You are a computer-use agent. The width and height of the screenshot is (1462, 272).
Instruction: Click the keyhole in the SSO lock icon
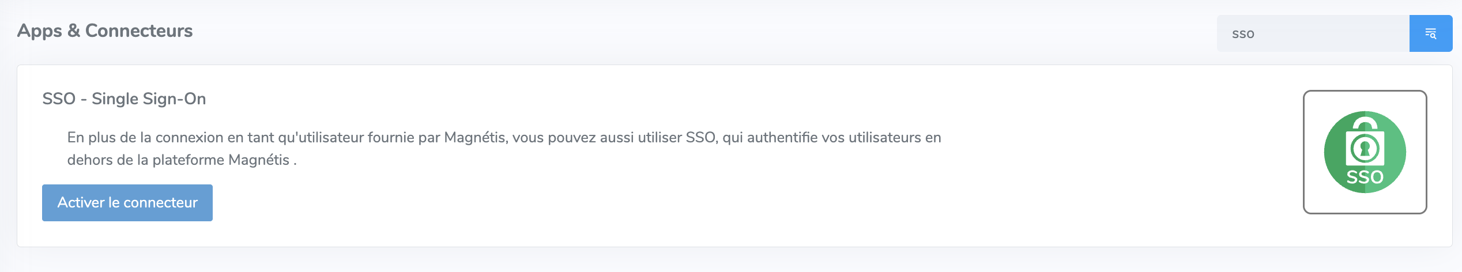point(1365,149)
